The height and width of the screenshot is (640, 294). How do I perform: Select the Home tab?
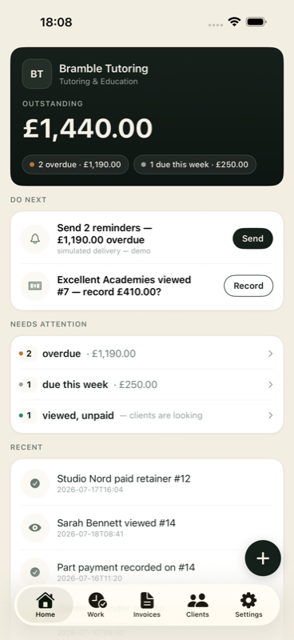[x=46, y=606]
